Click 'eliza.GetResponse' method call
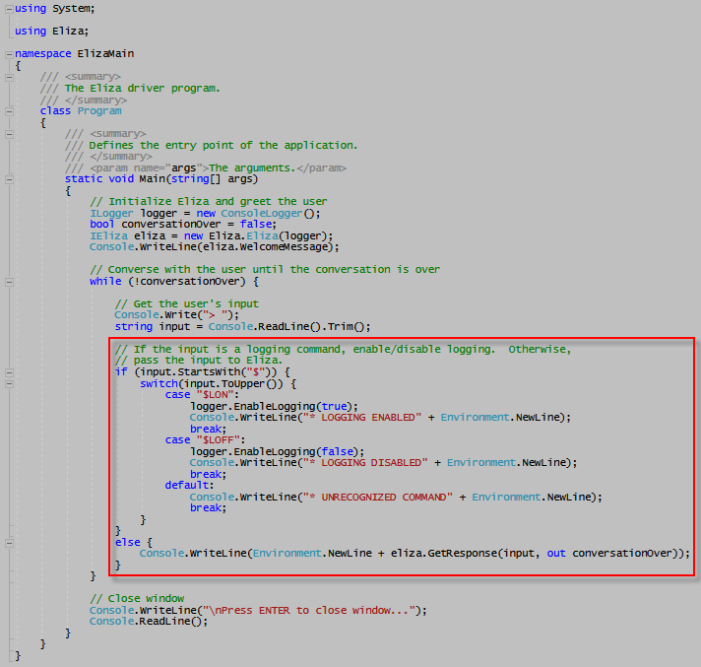The image size is (701, 667). (444, 554)
